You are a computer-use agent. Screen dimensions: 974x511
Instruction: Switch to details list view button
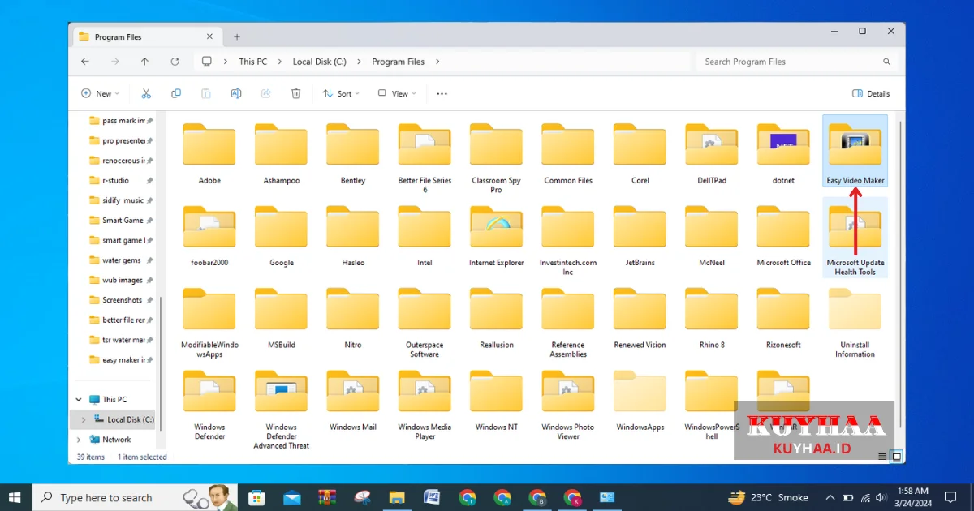click(882, 457)
